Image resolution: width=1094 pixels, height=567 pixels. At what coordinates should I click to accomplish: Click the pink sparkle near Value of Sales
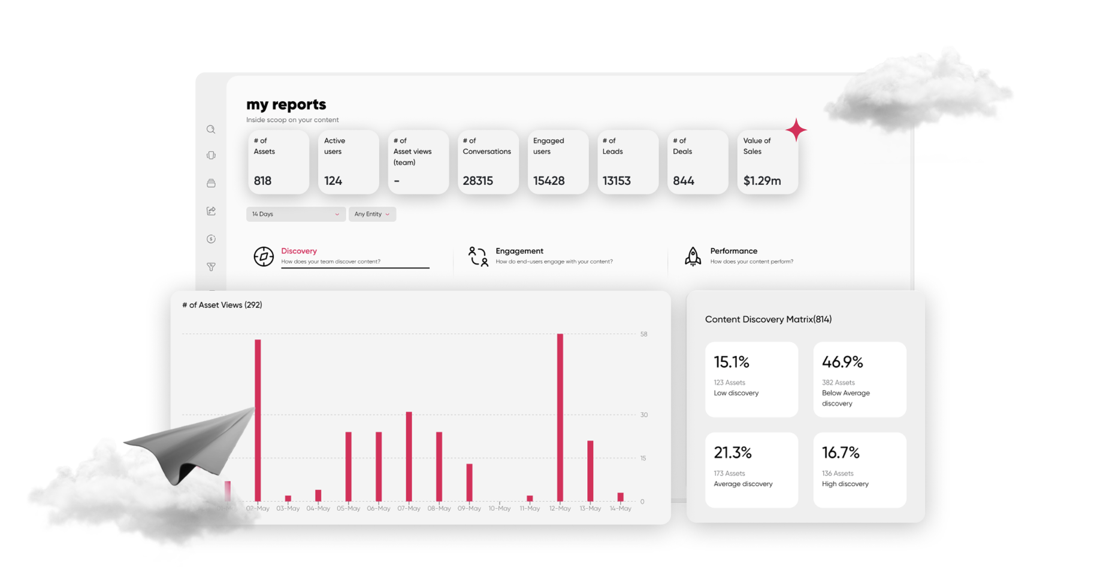(797, 130)
